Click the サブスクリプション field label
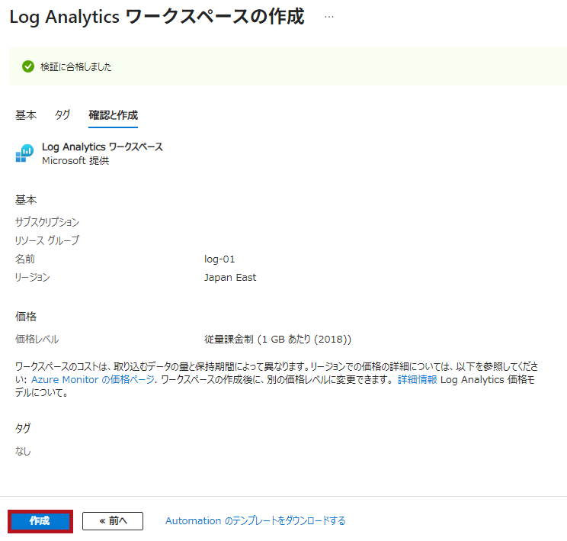Viewport: 567px width, 541px height. tap(47, 223)
